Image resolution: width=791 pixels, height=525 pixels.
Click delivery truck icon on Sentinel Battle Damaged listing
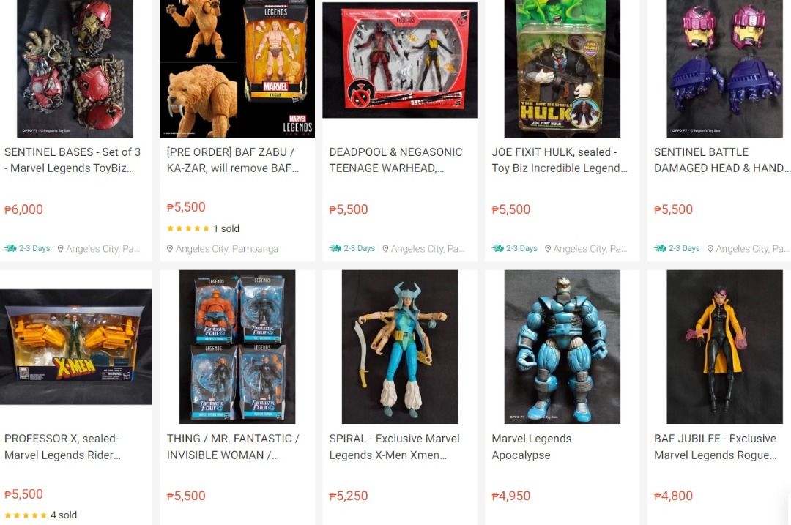[x=660, y=248]
